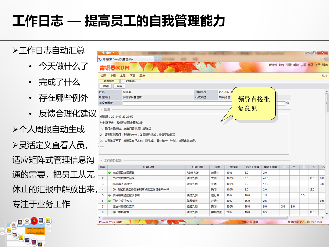
Task: Click scroll-left arrow of horizontal scrollbar
Action: 100,217
